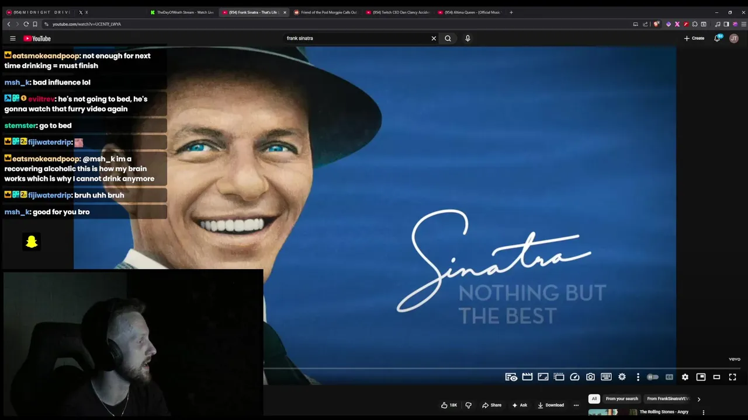Switch to Altima Queen tab
The width and height of the screenshot is (748, 420).
[x=469, y=12]
